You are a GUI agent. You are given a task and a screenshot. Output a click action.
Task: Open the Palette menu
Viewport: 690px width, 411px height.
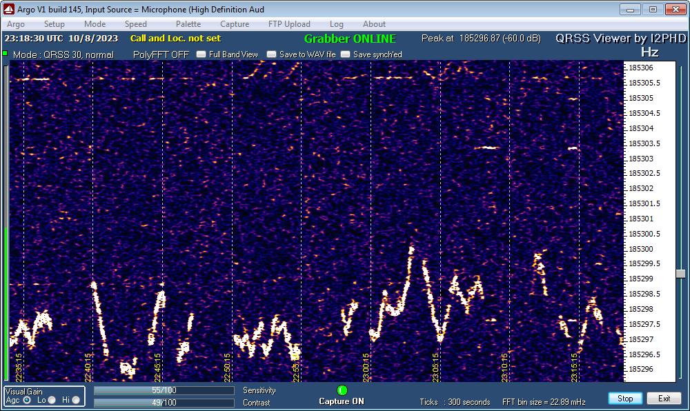(x=188, y=24)
